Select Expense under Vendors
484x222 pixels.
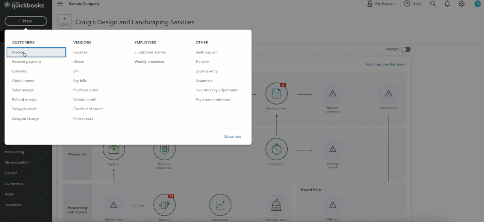click(x=80, y=52)
